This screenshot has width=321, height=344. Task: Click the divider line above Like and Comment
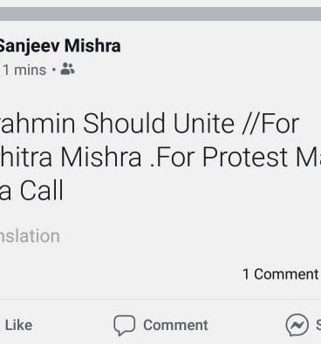click(x=160, y=299)
